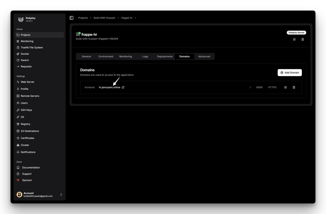
Task: Open the Environment tab
Action: 106,56
